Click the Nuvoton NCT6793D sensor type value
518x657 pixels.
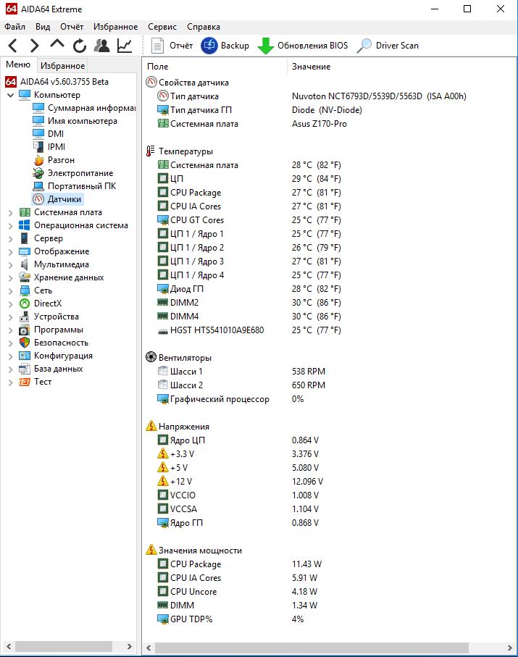(379, 96)
